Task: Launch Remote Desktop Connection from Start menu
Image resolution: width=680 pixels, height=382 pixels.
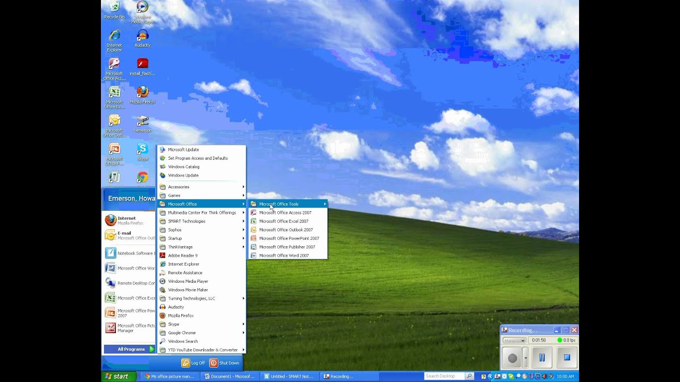Action: click(129, 283)
